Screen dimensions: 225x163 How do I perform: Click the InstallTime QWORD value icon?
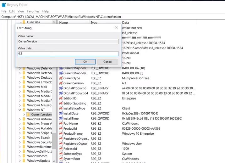coord(61,119)
